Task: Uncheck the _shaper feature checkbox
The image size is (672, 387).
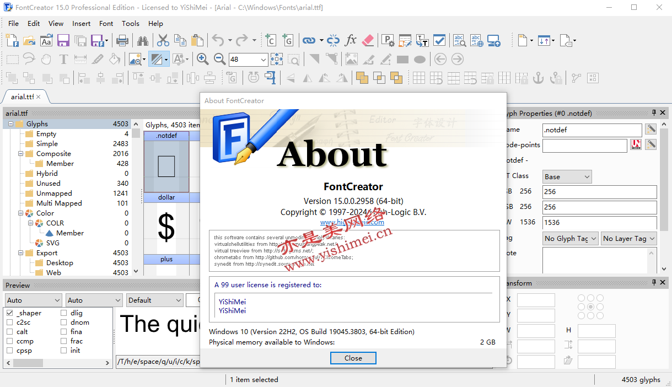Action: 9,313
